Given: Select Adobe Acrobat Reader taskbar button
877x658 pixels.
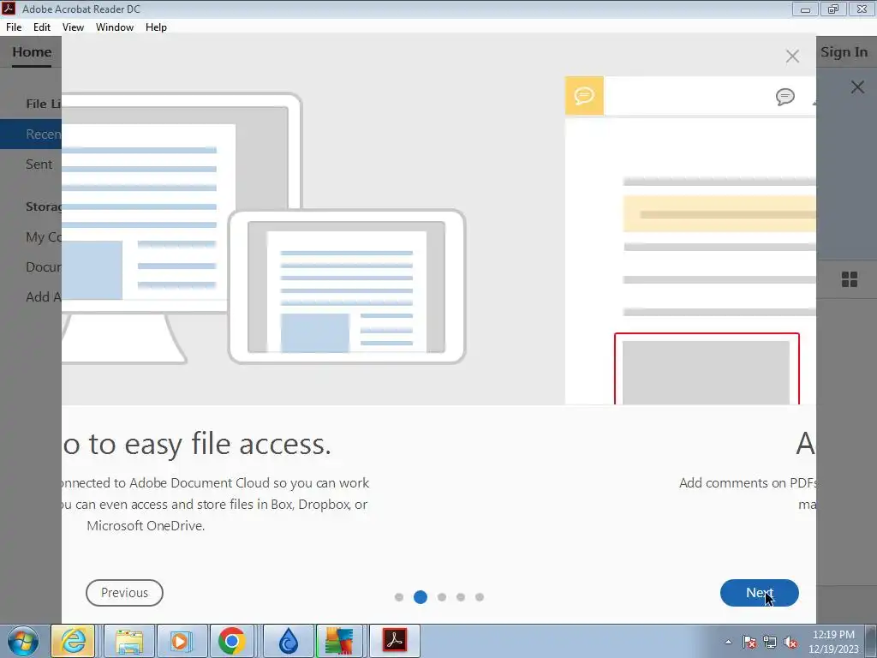Looking at the screenshot, I should (394, 641).
